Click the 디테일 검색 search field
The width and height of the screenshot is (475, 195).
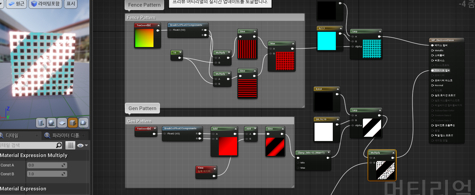(x=31, y=145)
